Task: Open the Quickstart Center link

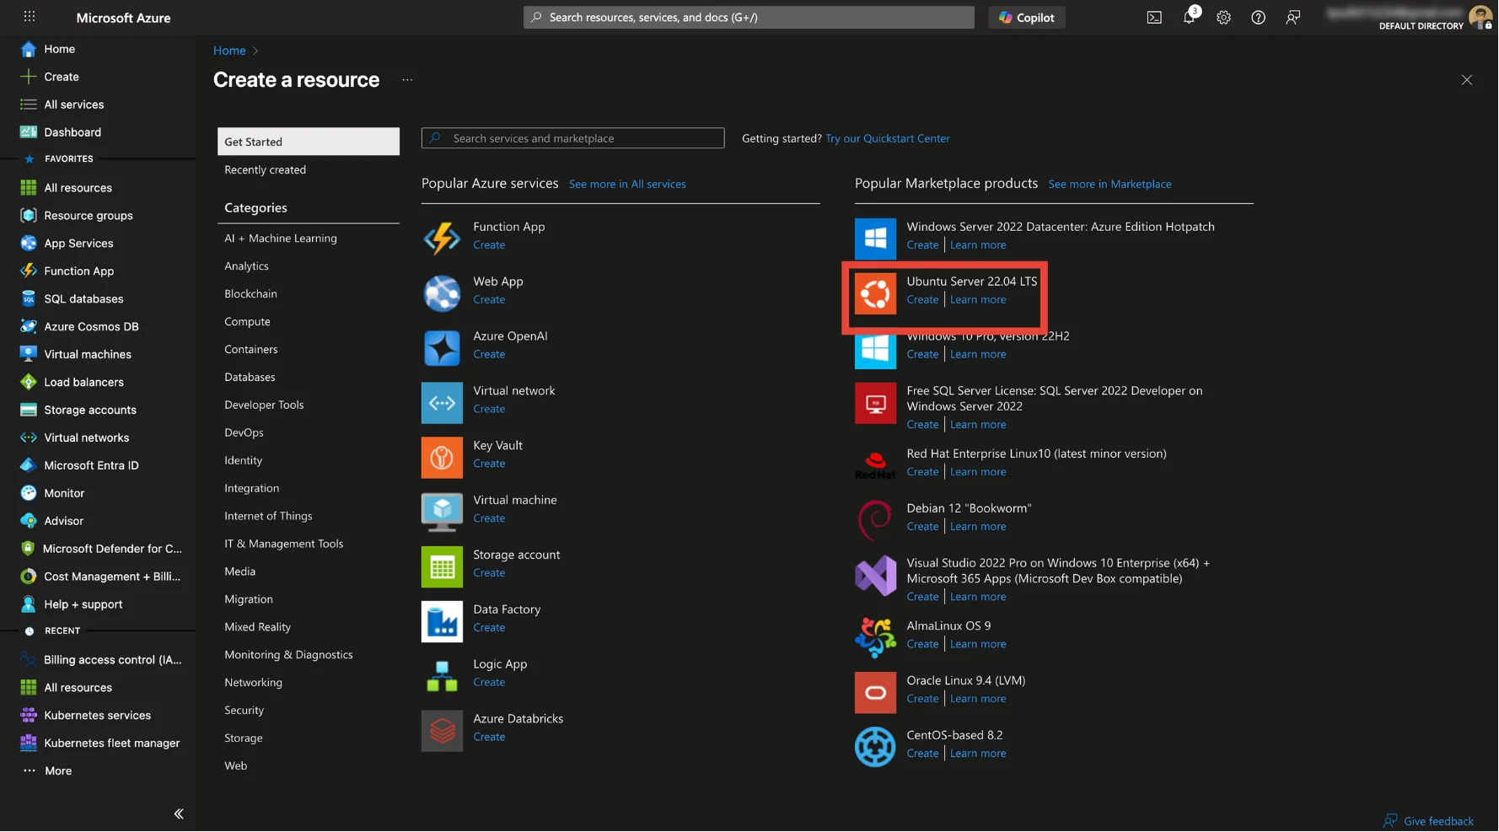Action: [x=887, y=138]
